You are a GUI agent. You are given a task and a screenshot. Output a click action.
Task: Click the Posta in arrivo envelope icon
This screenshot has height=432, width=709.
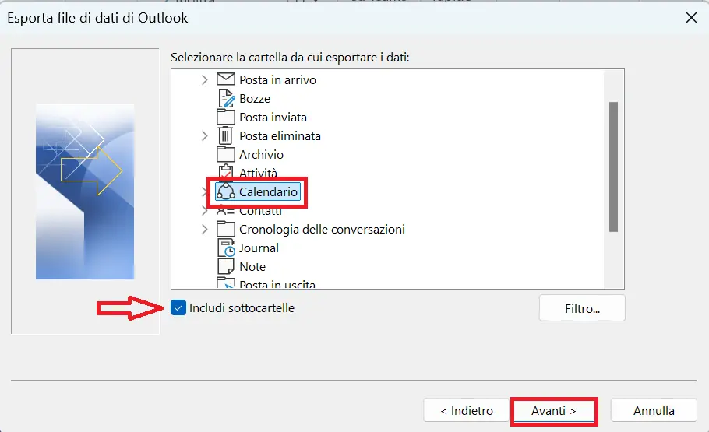pyautogui.click(x=226, y=79)
